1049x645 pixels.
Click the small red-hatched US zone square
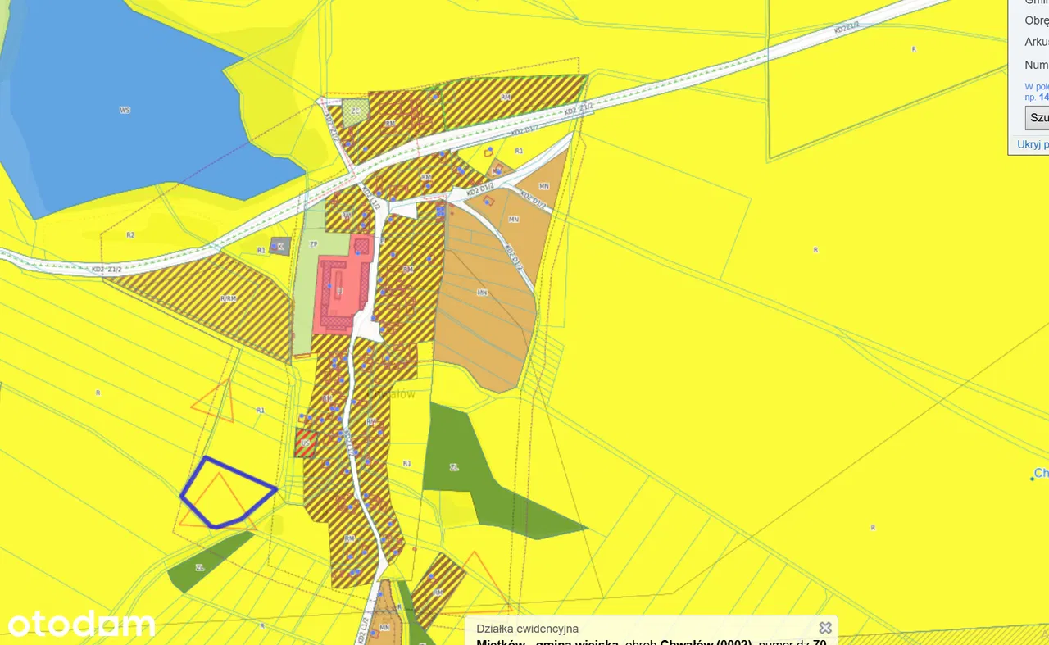click(305, 443)
